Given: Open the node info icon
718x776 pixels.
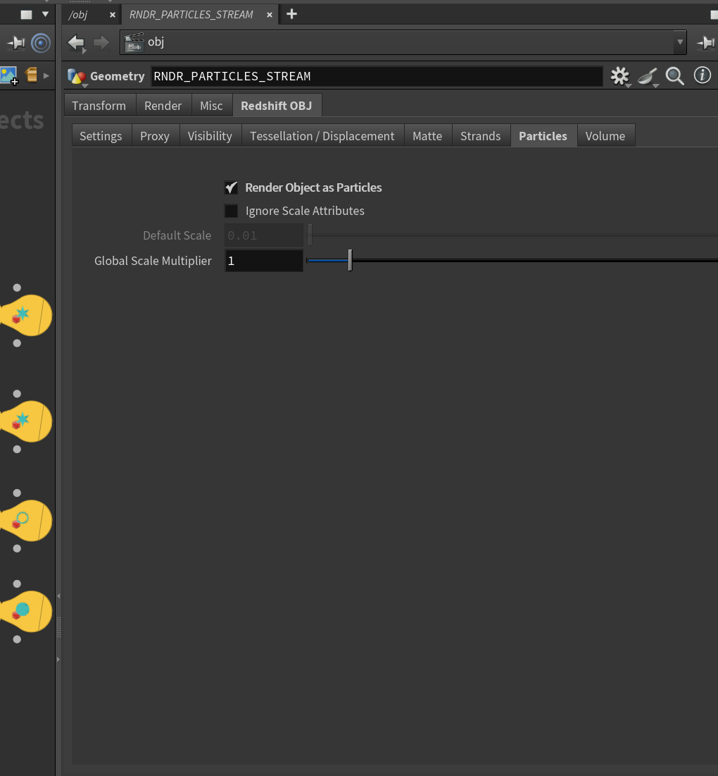Looking at the screenshot, I should [703, 75].
